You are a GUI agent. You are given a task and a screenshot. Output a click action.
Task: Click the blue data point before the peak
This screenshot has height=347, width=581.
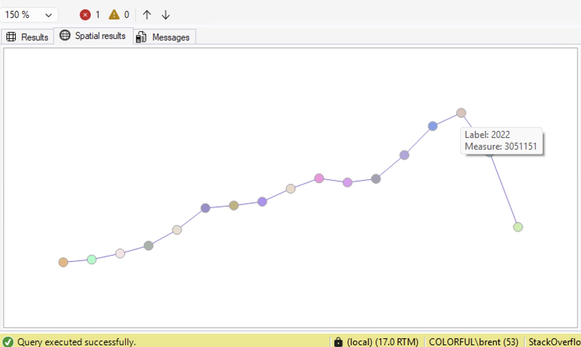tap(433, 126)
